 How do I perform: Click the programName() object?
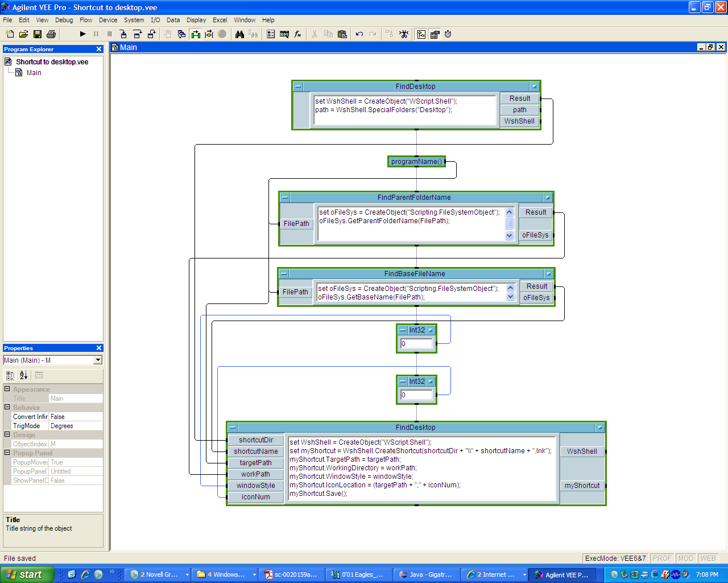(x=416, y=162)
